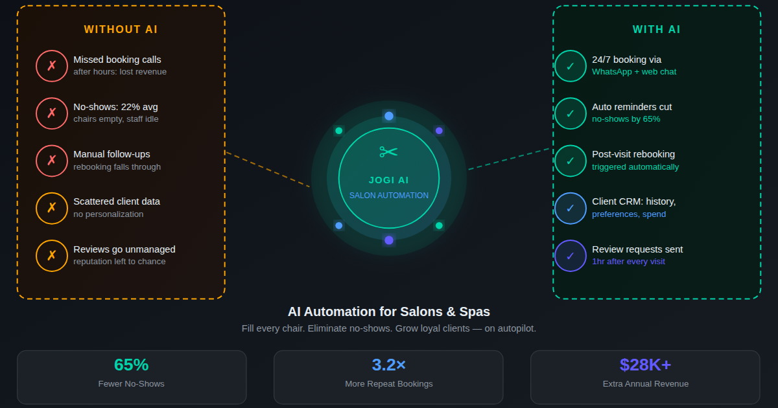Click the checkmark icon beside 24/7 booking via
Viewport: 778px width, 408px height.
pyautogui.click(x=571, y=66)
